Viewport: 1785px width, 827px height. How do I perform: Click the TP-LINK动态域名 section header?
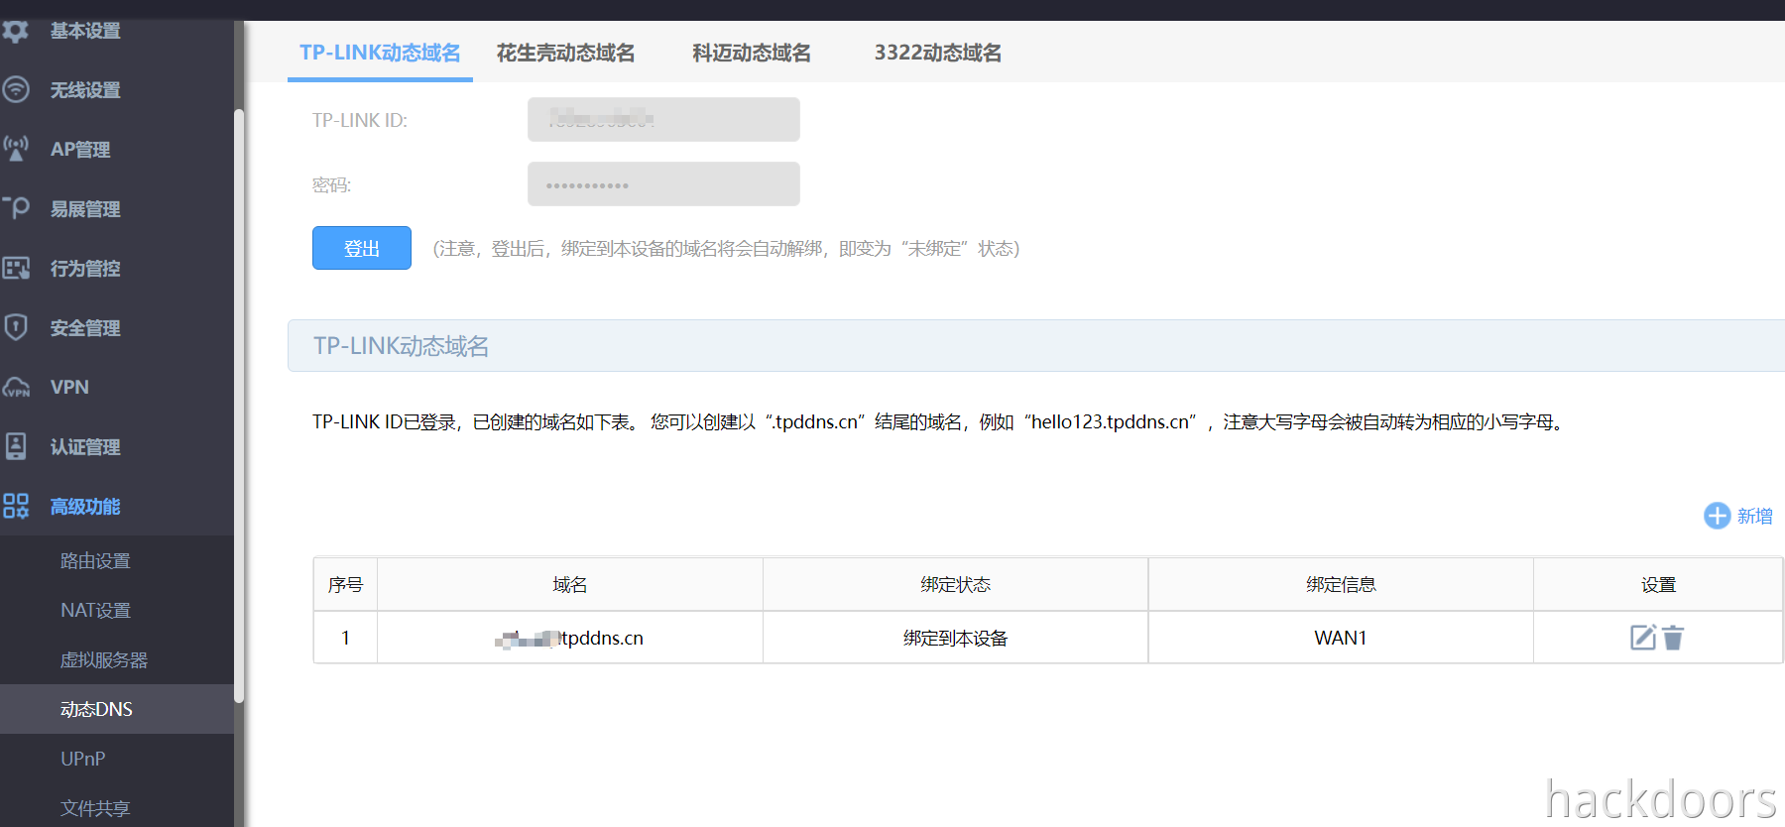[1036, 346]
